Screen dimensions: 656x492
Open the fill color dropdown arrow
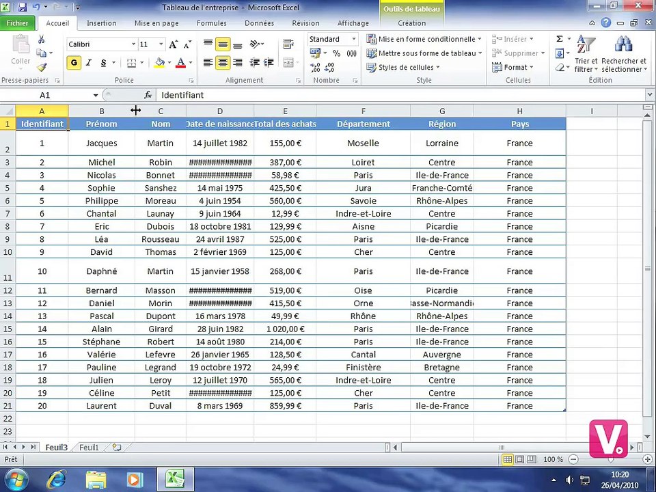tap(169, 63)
